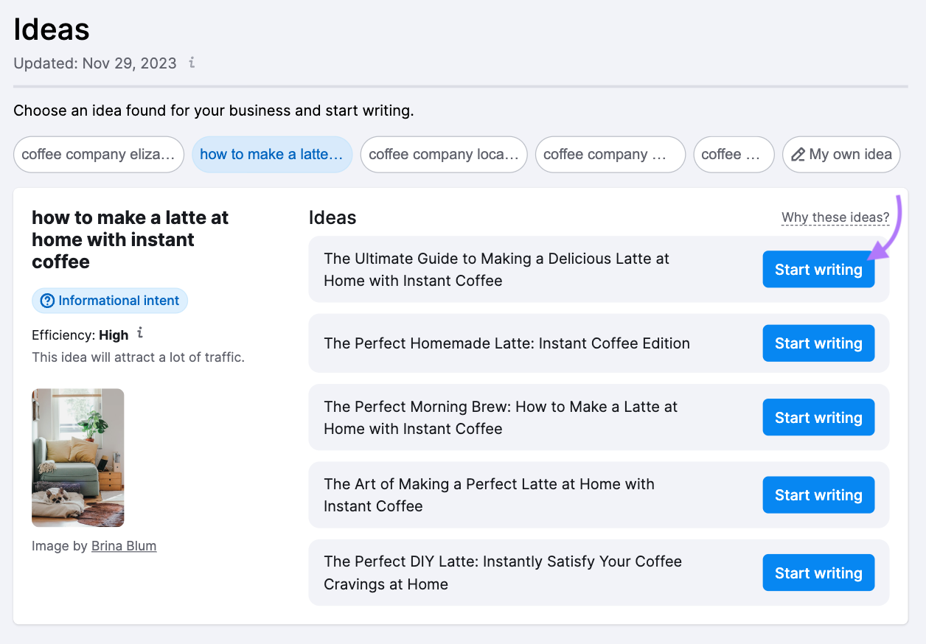
Task: Click 'The Perfect Homemade Latte: Instant Coffee Edition' title
Action: [x=506, y=343]
